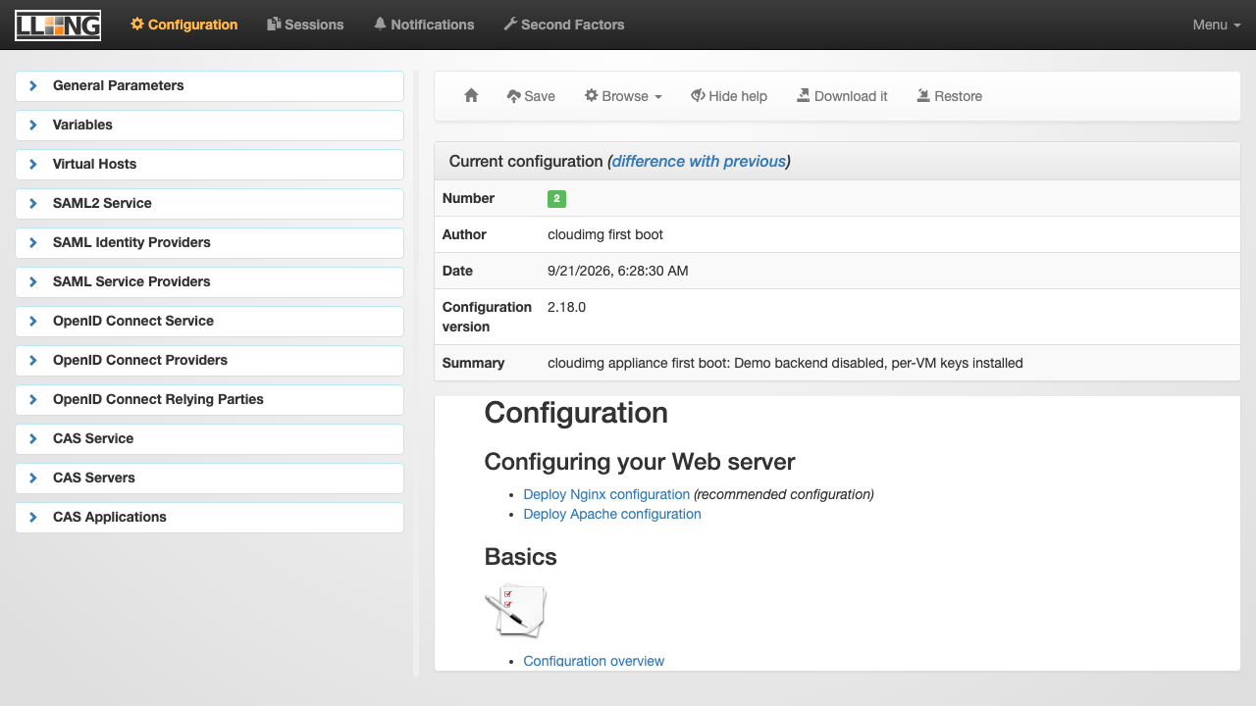
Task: Open the Configuration tab in navbar
Action: pos(184,25)
